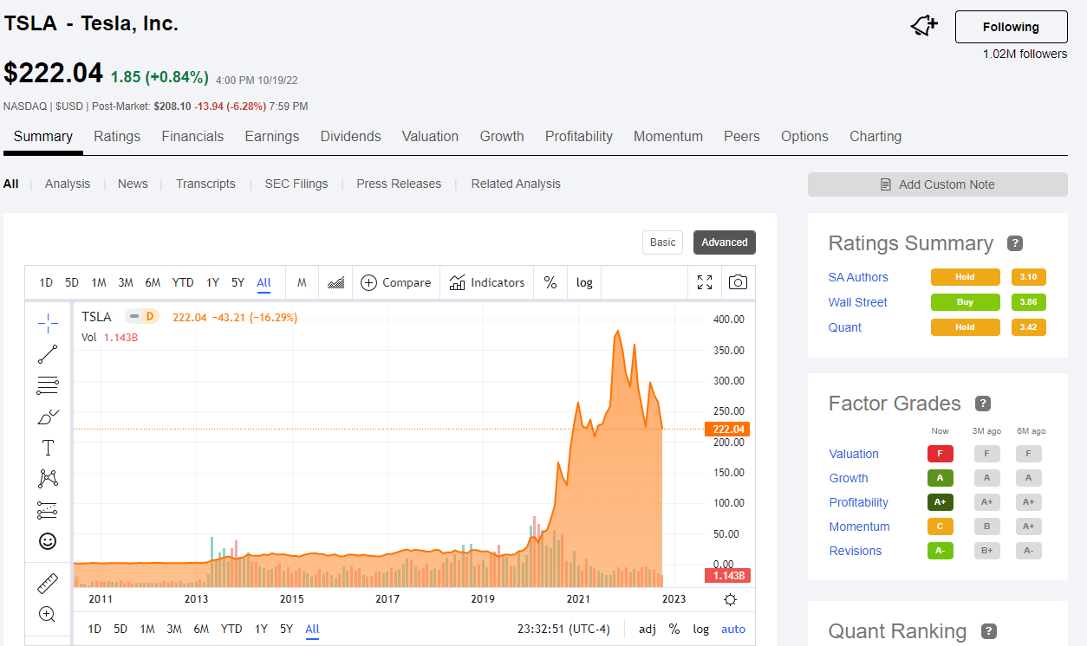Screen dimensions: 1087x646
Task: Open the Fibonacci/horizontal lines tool
Action: [x=48, y=385]
